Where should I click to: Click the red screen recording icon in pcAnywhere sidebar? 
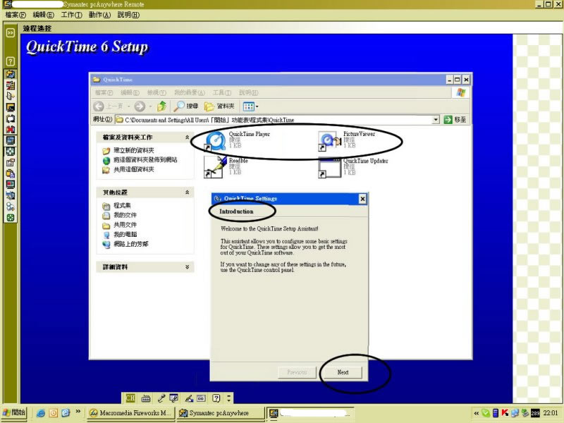pyautogui.click(x=11, y=185)
